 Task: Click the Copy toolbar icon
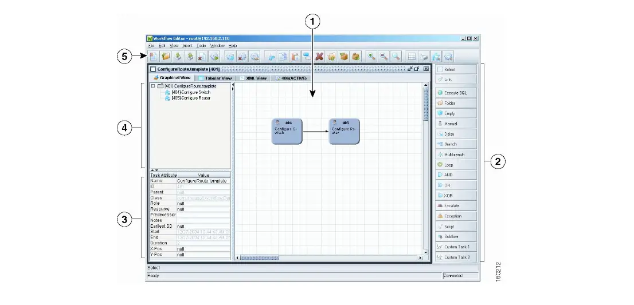283,57
